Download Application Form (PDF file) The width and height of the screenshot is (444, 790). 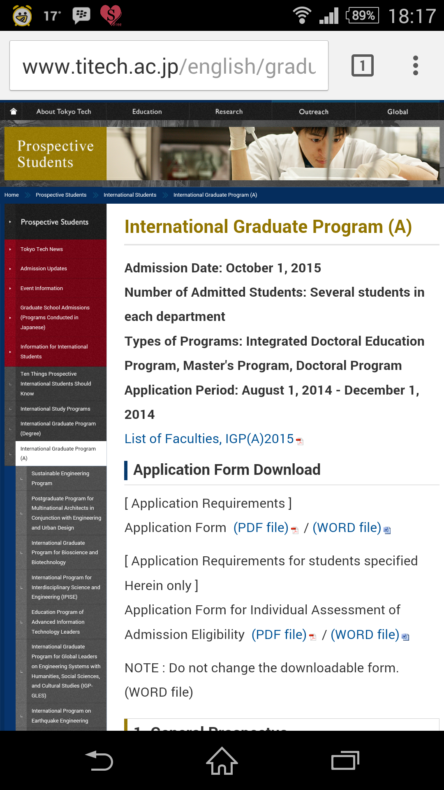pyautogui.click(x=261, y=528)
